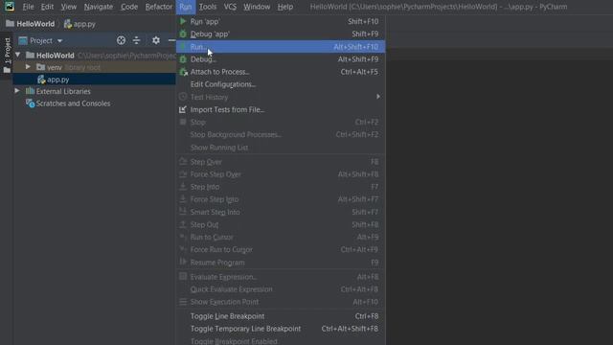
Task: Click bug icon beside Debug...
Action: (x=183, y=59)
